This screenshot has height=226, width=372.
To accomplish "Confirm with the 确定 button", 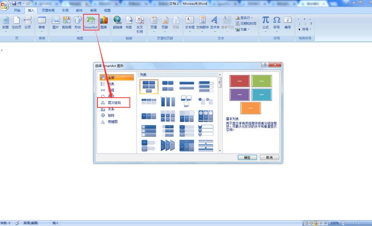I will coord(247,157).
